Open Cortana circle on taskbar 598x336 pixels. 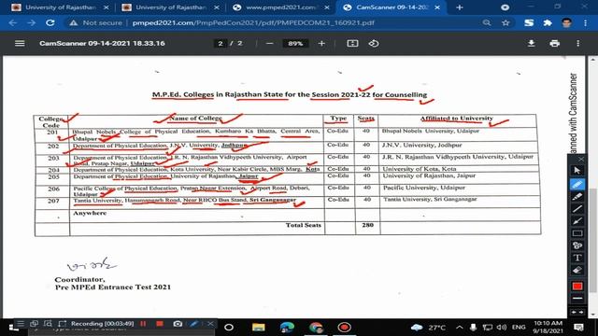point(229,328)
